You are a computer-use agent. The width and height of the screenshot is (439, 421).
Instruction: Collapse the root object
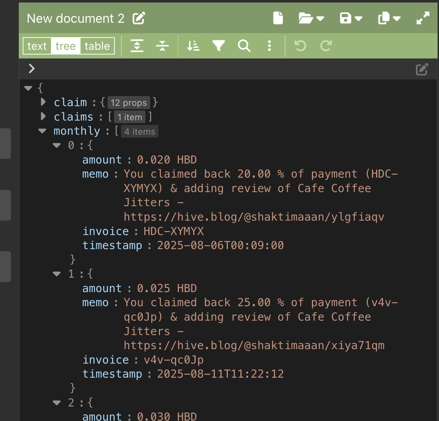28,88
